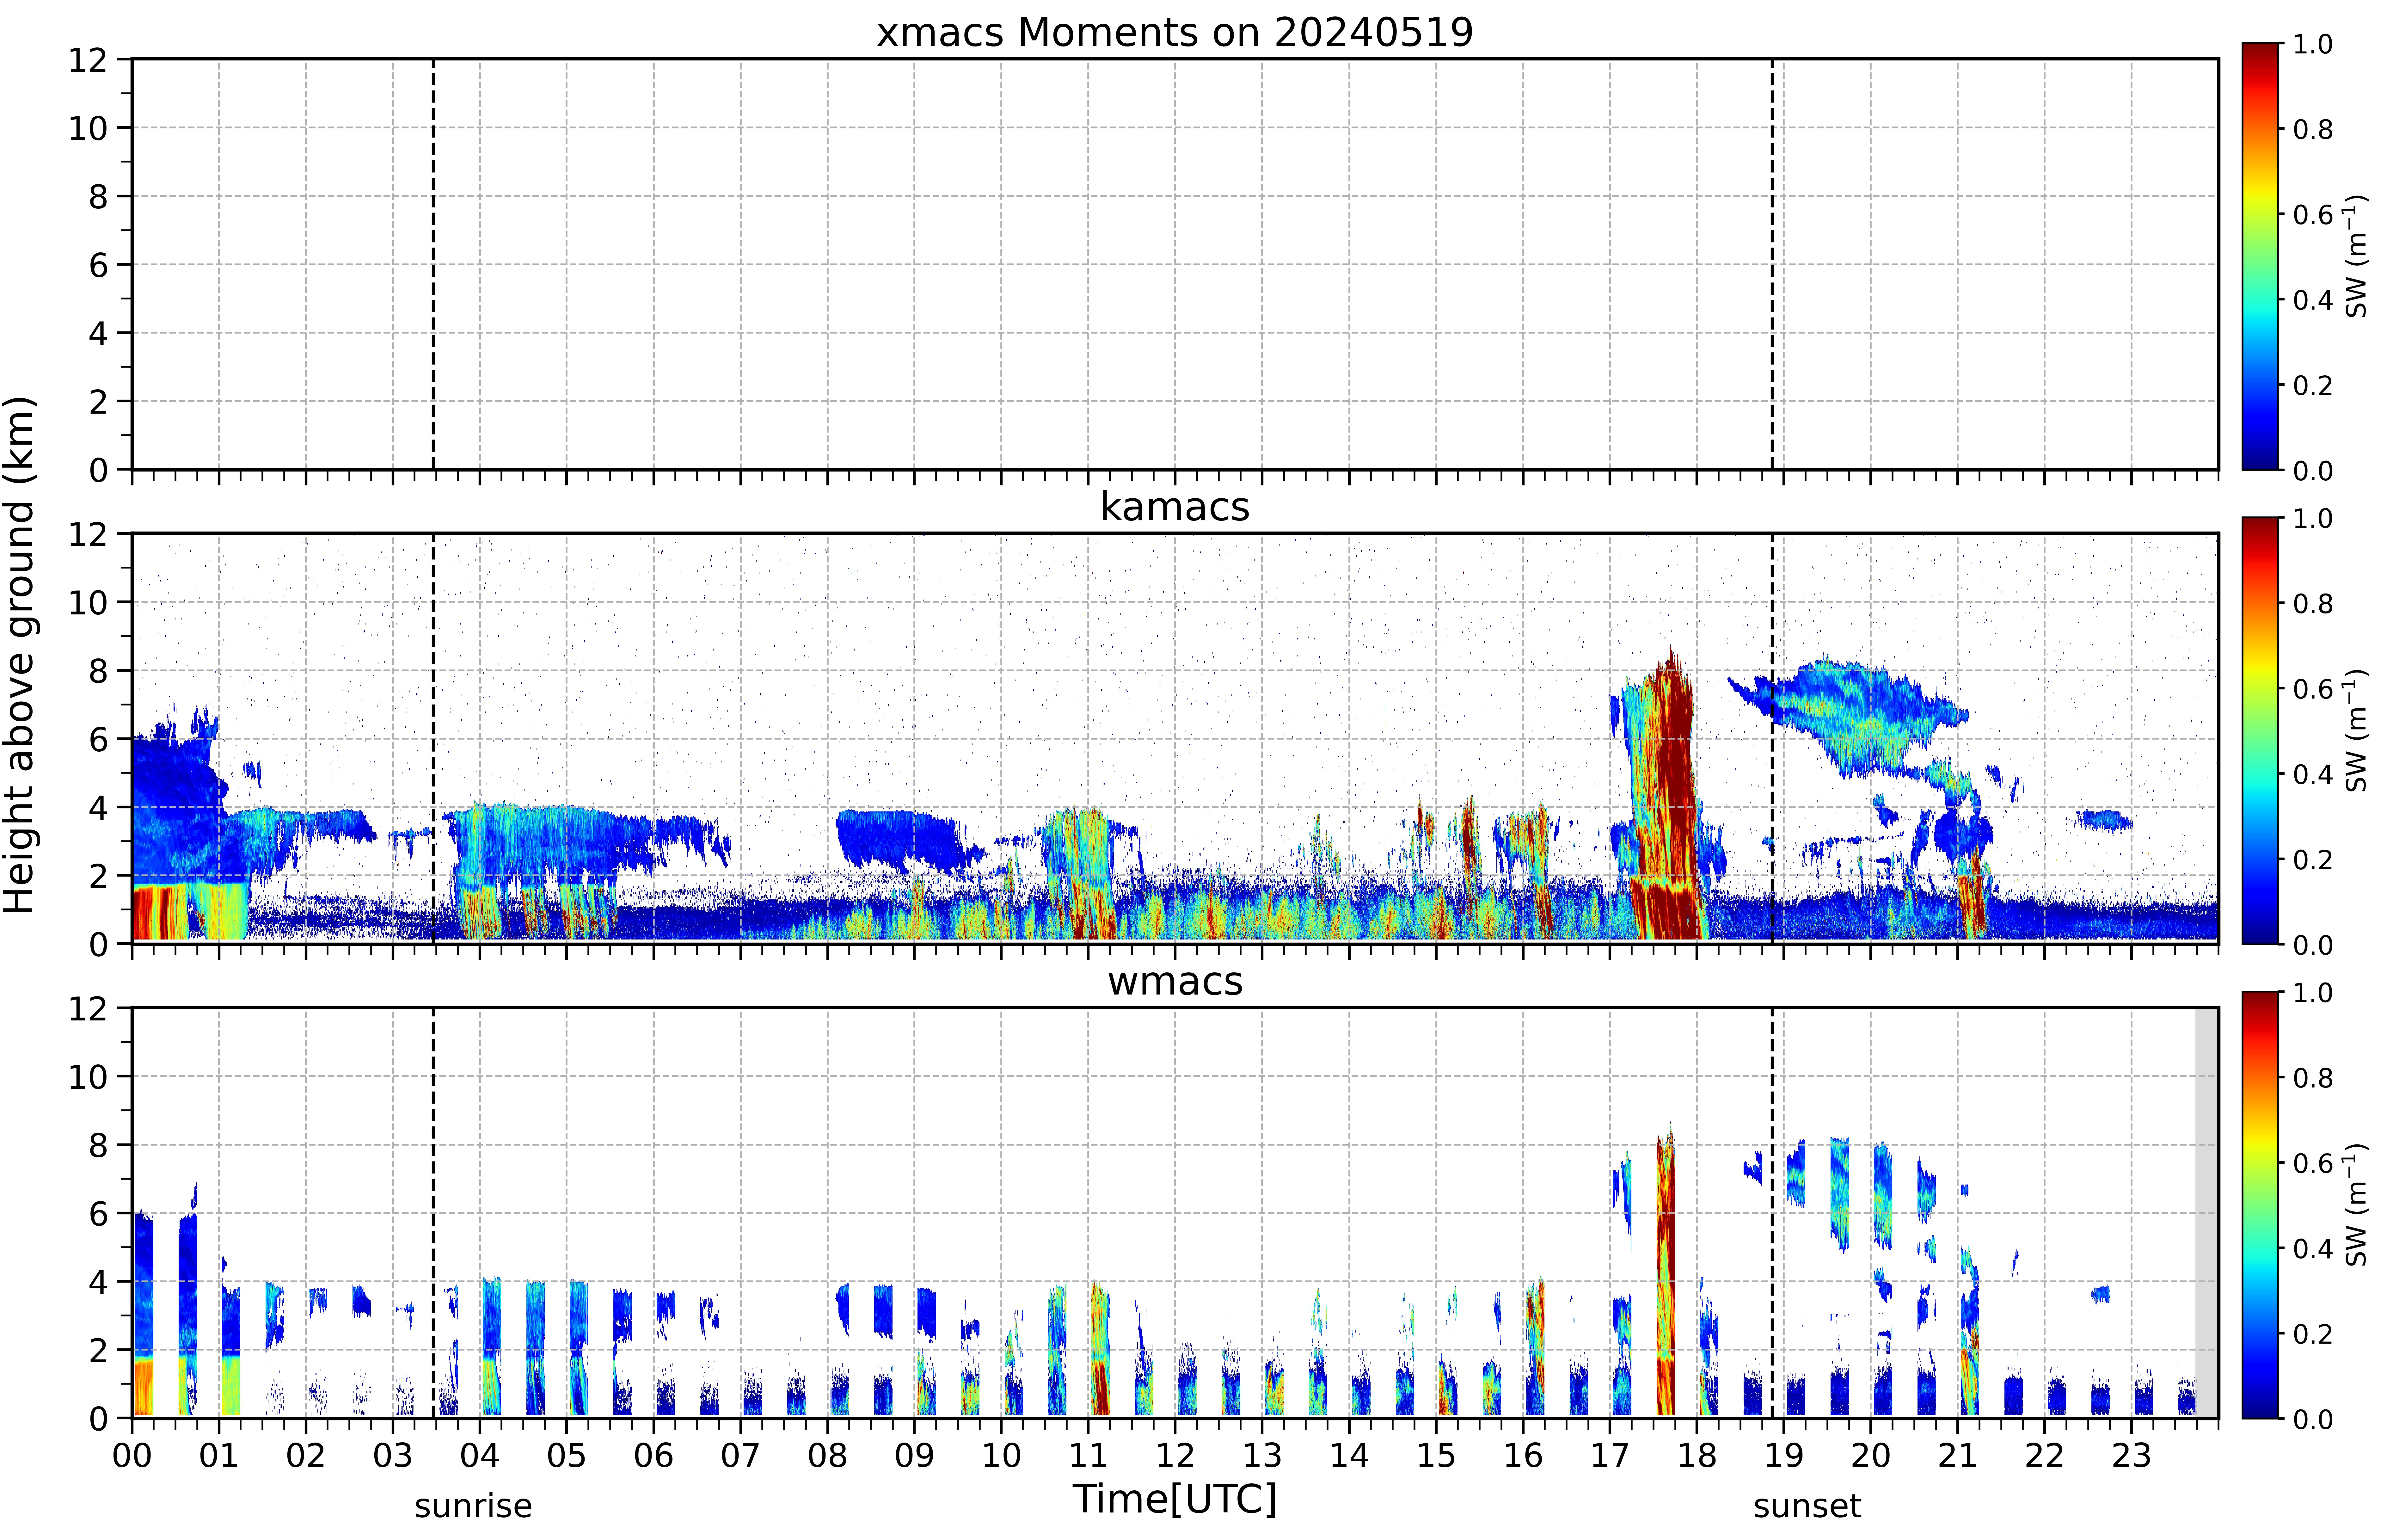This screenshot has height=1540, width=2387.
Task: Click height tick '4' of wmacs panel
Action: (98, 1282)
